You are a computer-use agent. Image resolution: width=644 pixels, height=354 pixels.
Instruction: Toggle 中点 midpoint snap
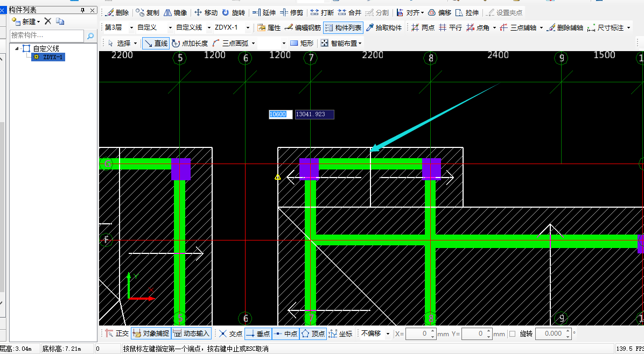[x=285, y=334]
